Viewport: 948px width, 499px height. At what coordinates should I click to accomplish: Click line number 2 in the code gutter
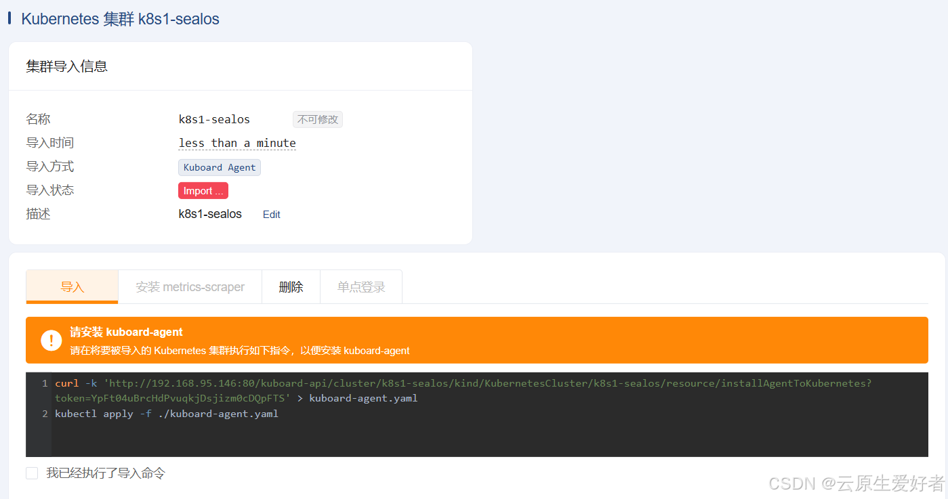(45, 414)
